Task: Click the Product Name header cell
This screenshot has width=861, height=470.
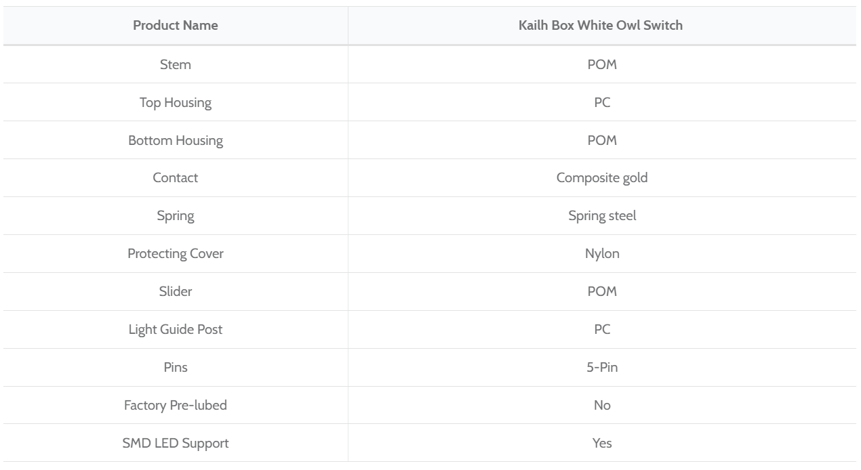Action: (175, 26)
